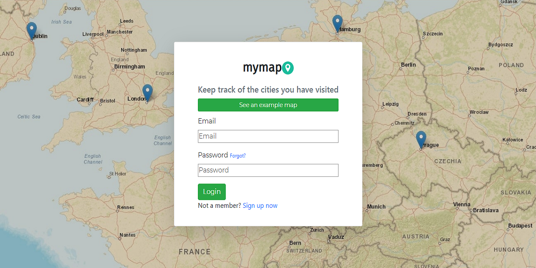
Task: Focus the Email input field
Action: point(268,136)
